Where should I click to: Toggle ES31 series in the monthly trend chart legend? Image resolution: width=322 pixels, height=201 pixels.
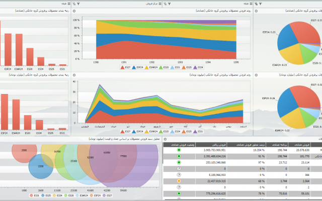198,132
